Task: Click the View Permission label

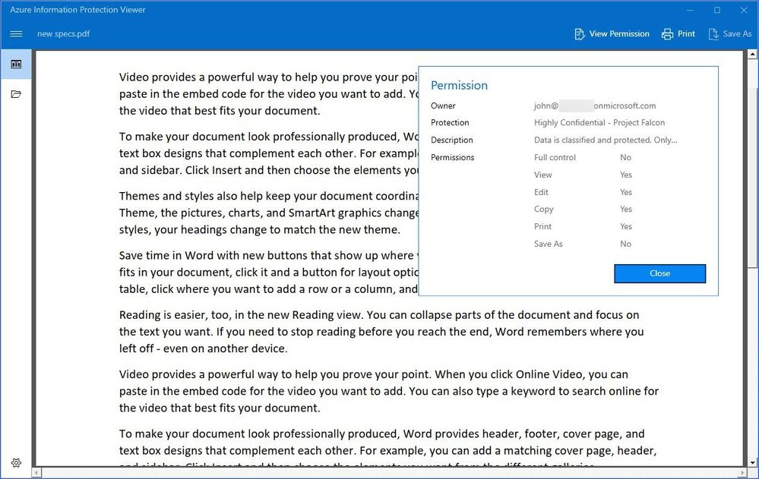Action: pyautogui.click(x=619, y=34)
